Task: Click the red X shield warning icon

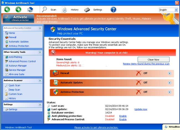Action: pos(53,53)
